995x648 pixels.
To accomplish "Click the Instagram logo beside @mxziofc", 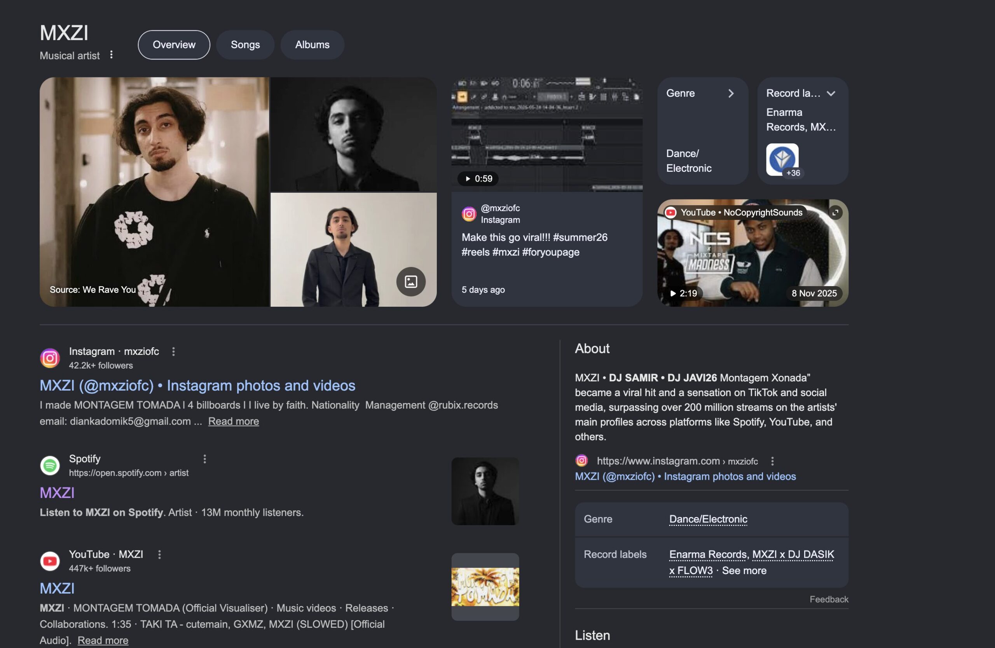I will pos(469,214).
